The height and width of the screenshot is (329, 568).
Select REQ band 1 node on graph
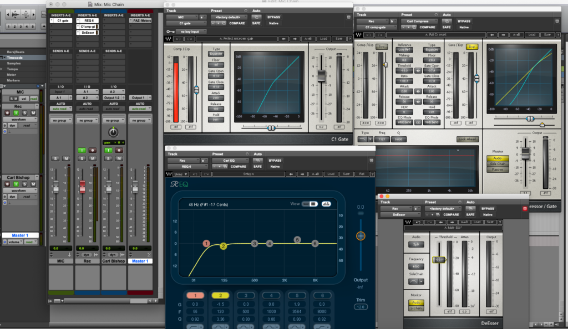click(x=206, y=243)
